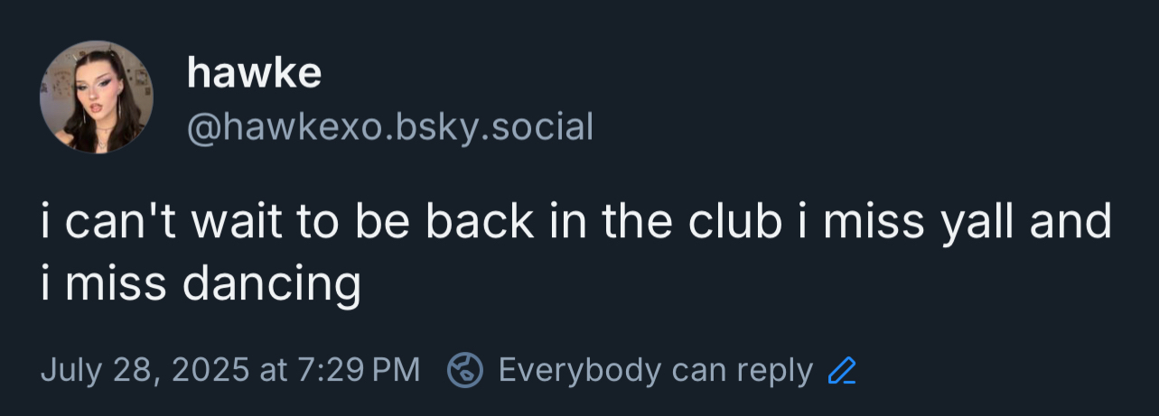Open the @hawkexo.bsky.social handle link

(389, 127)
